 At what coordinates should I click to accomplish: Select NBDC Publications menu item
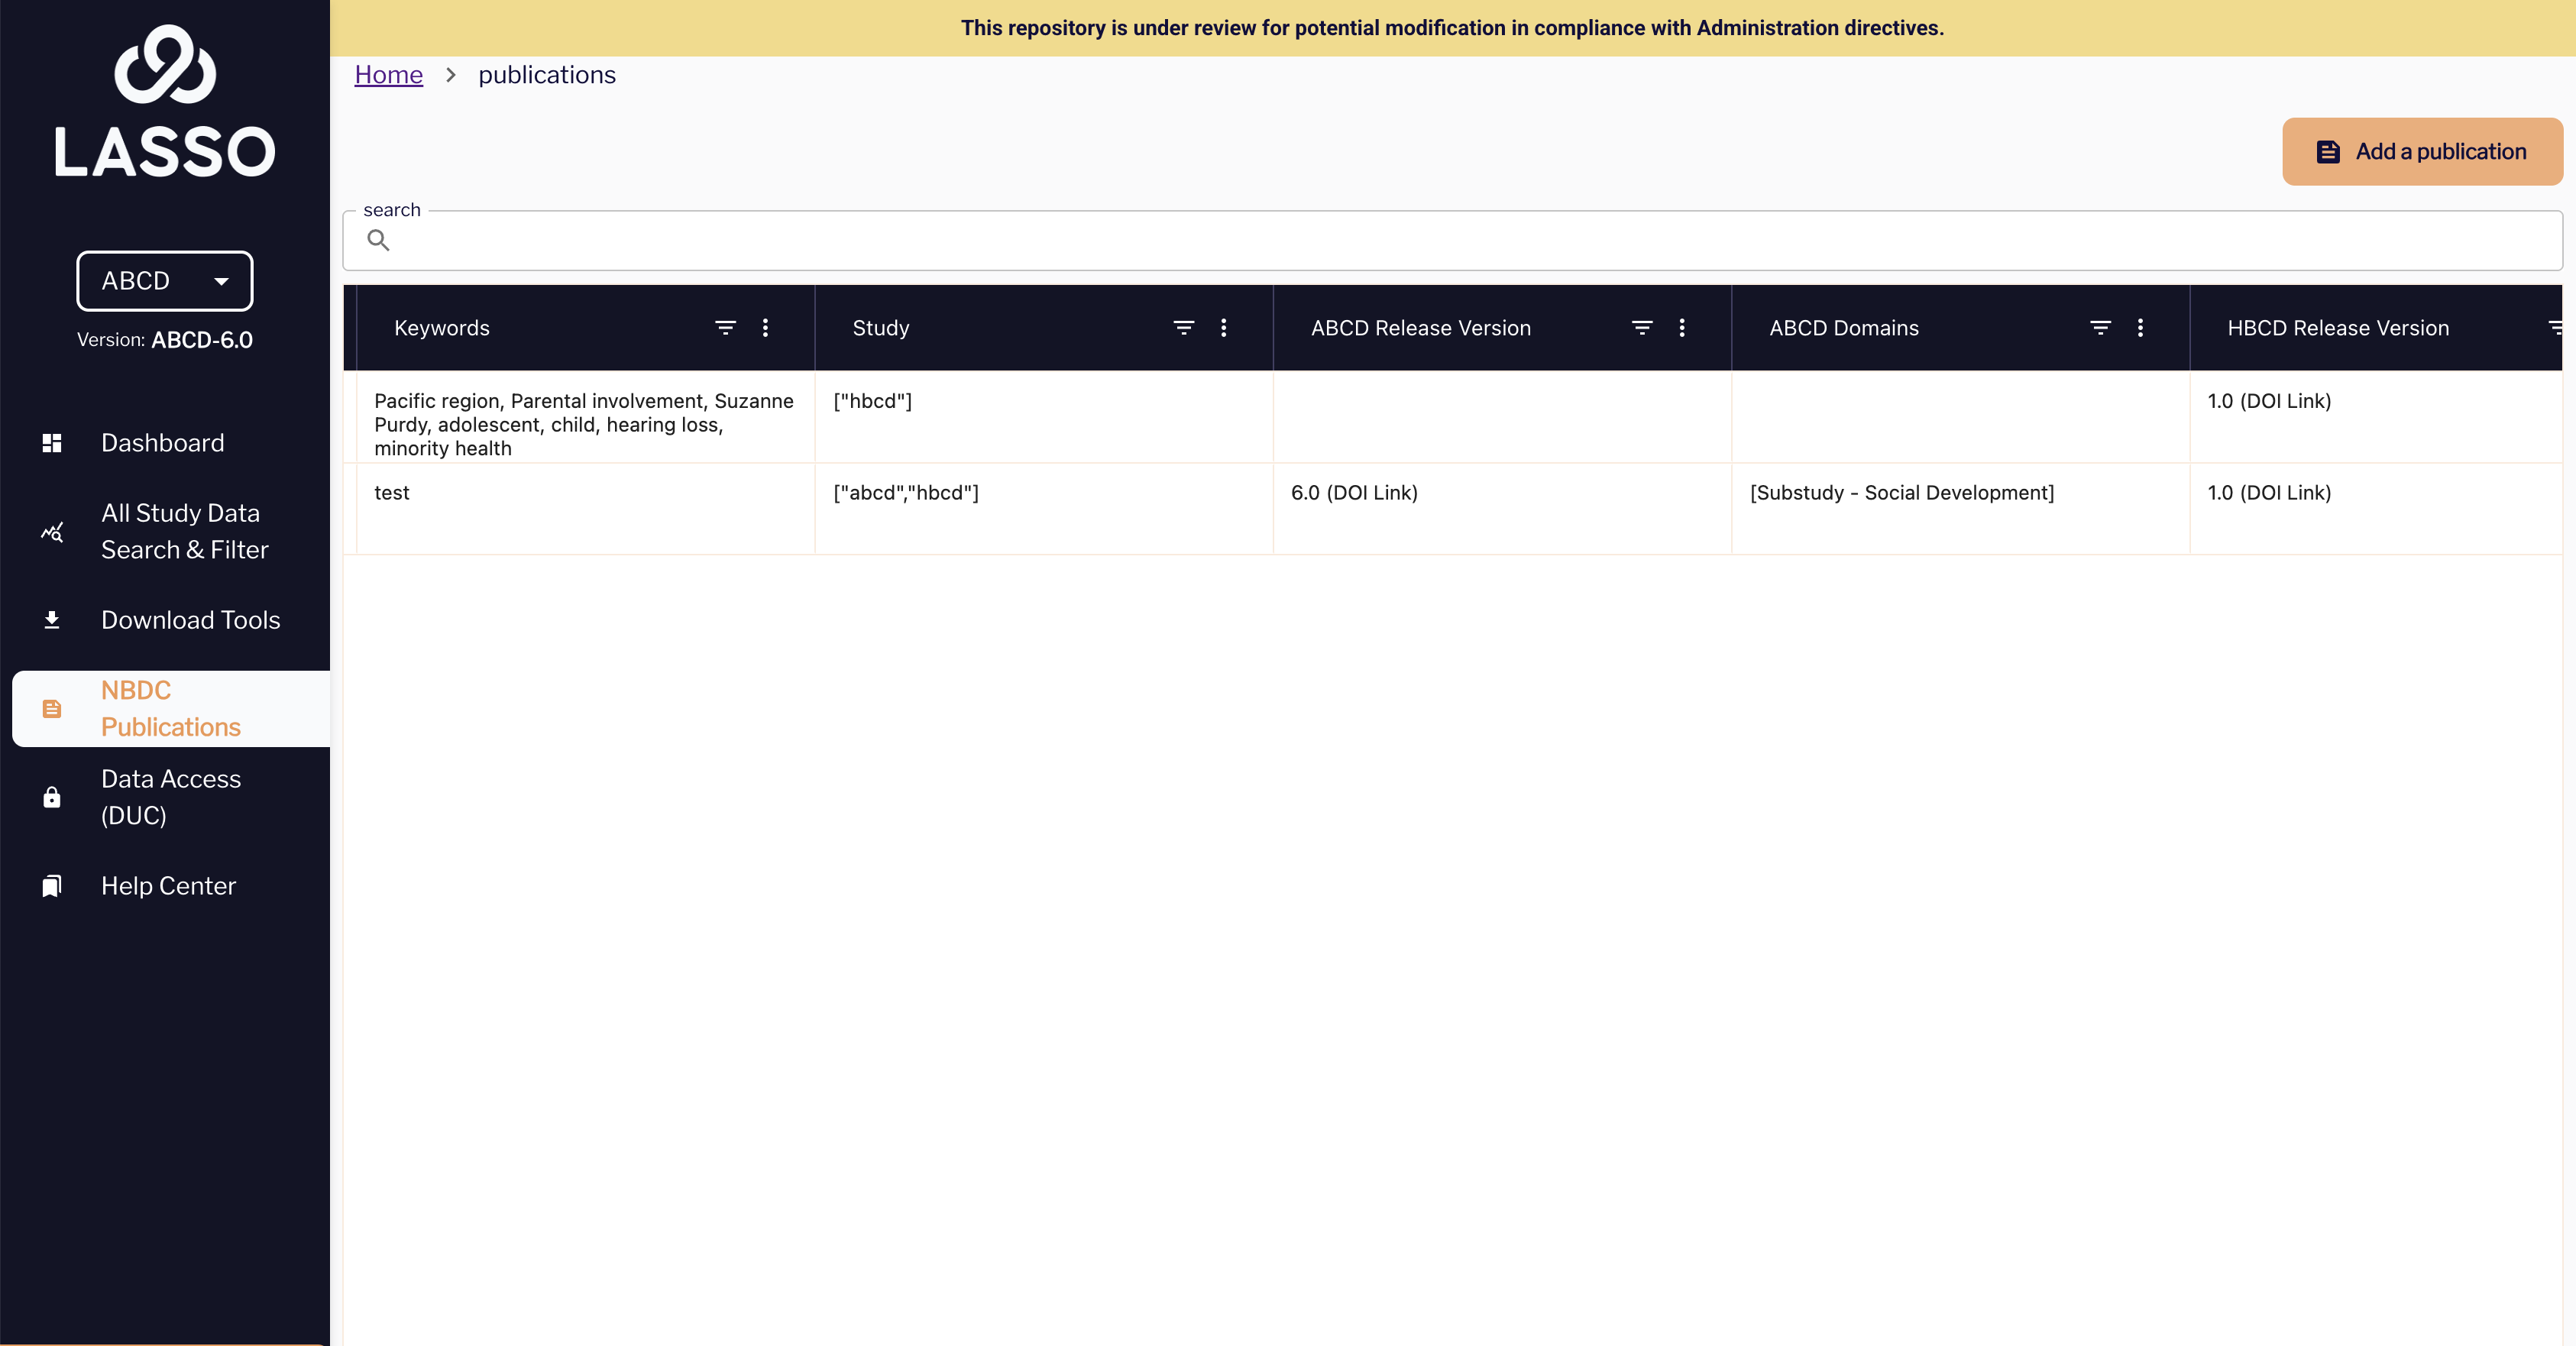point(171,709)
